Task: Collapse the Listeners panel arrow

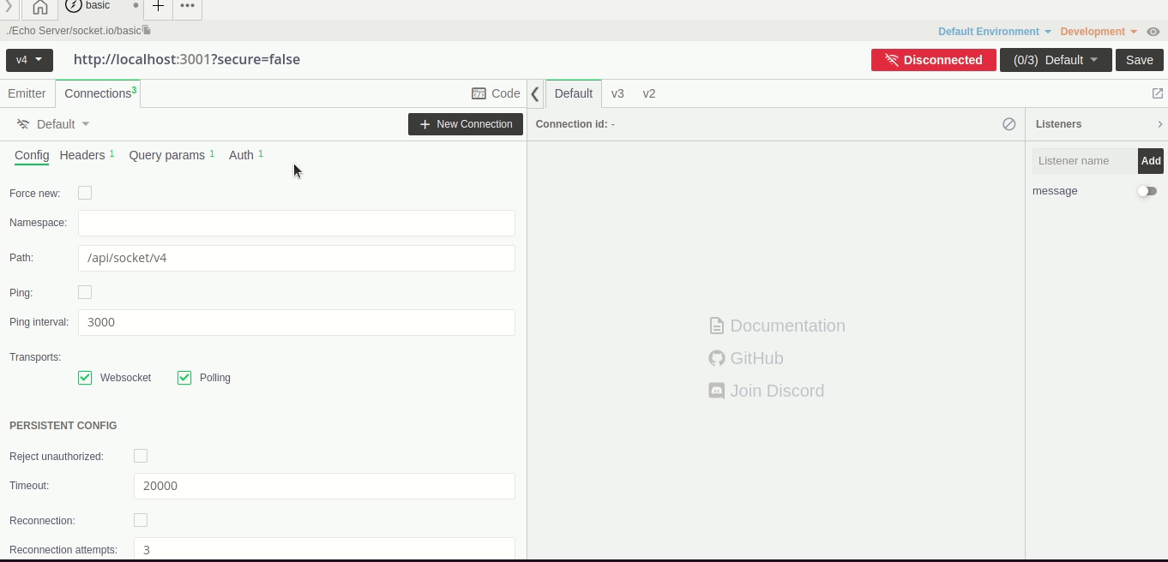Action: (x=1159, y=124)
